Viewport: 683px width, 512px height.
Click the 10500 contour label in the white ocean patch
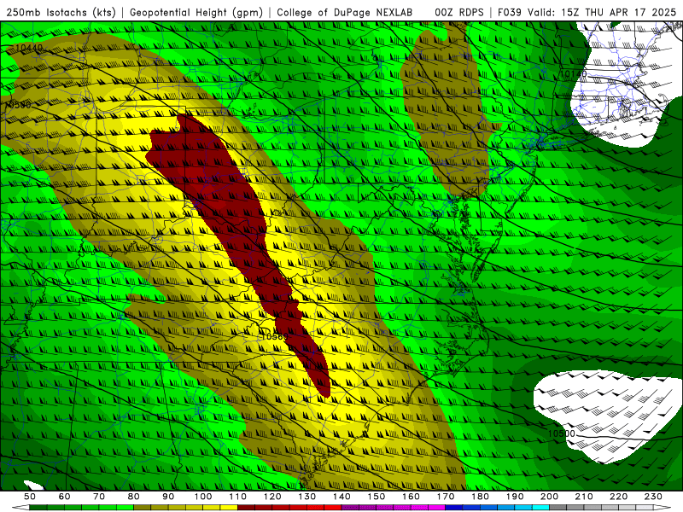pos(562,433)
